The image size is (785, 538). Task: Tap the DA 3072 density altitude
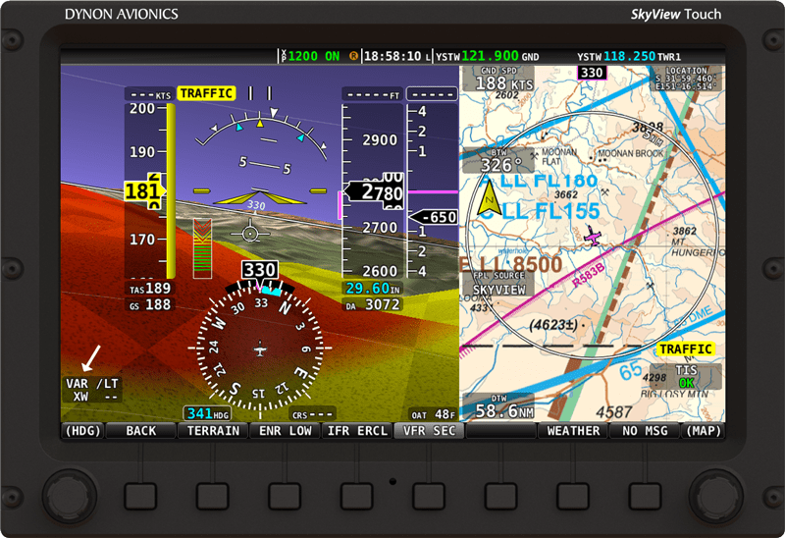(x=373, y=304)
